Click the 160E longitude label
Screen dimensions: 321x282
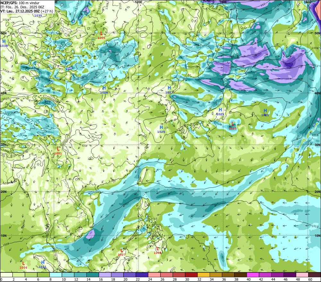[x=308, y=2]
